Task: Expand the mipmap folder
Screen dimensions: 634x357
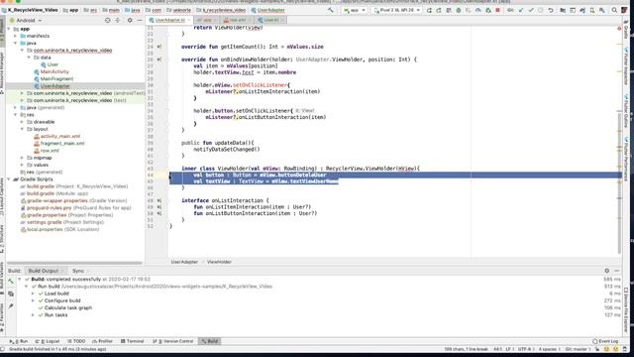Action: click(22, 158)
